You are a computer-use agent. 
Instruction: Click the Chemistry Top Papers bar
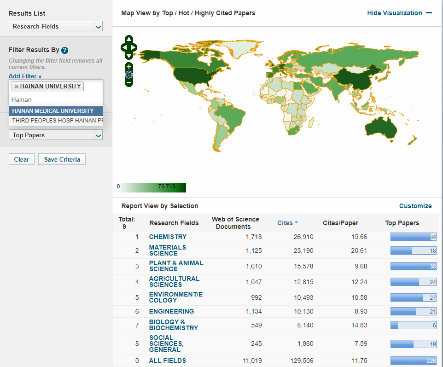tap(413, 237)
